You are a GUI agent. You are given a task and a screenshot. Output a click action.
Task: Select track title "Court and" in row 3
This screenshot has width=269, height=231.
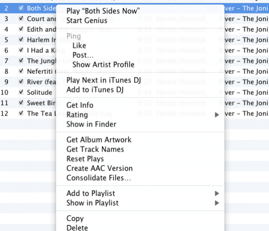[x=42, y=19]
